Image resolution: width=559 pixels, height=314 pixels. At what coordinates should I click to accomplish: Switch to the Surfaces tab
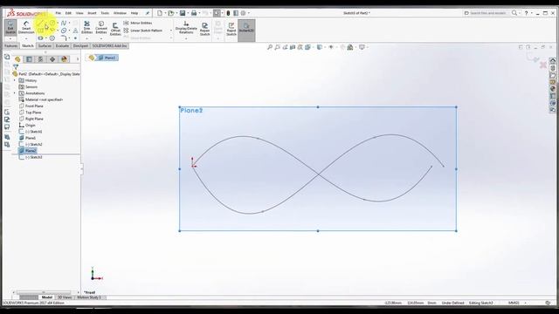coord(45,46)
